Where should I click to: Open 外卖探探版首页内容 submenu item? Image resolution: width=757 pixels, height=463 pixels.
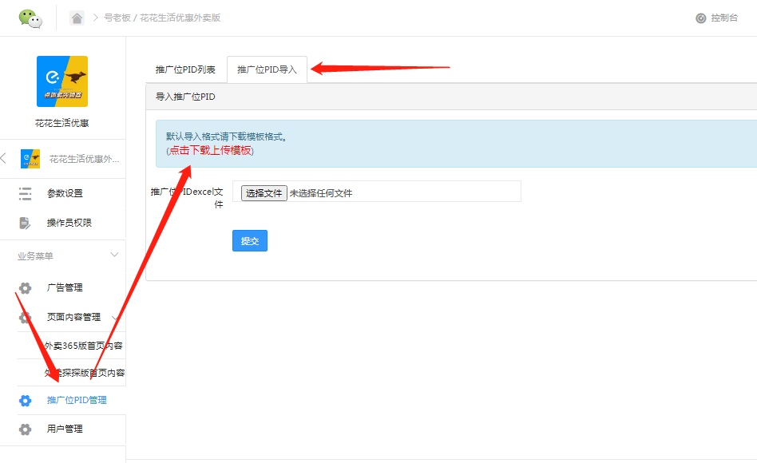click(85, 373)
